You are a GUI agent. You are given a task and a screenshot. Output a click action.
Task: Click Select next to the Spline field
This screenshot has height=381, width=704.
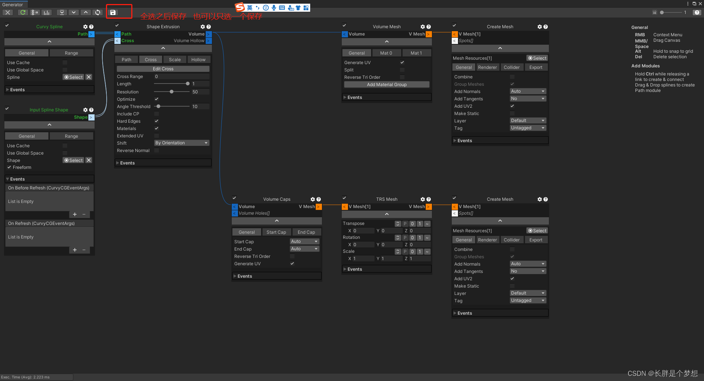tap(74, 77)
